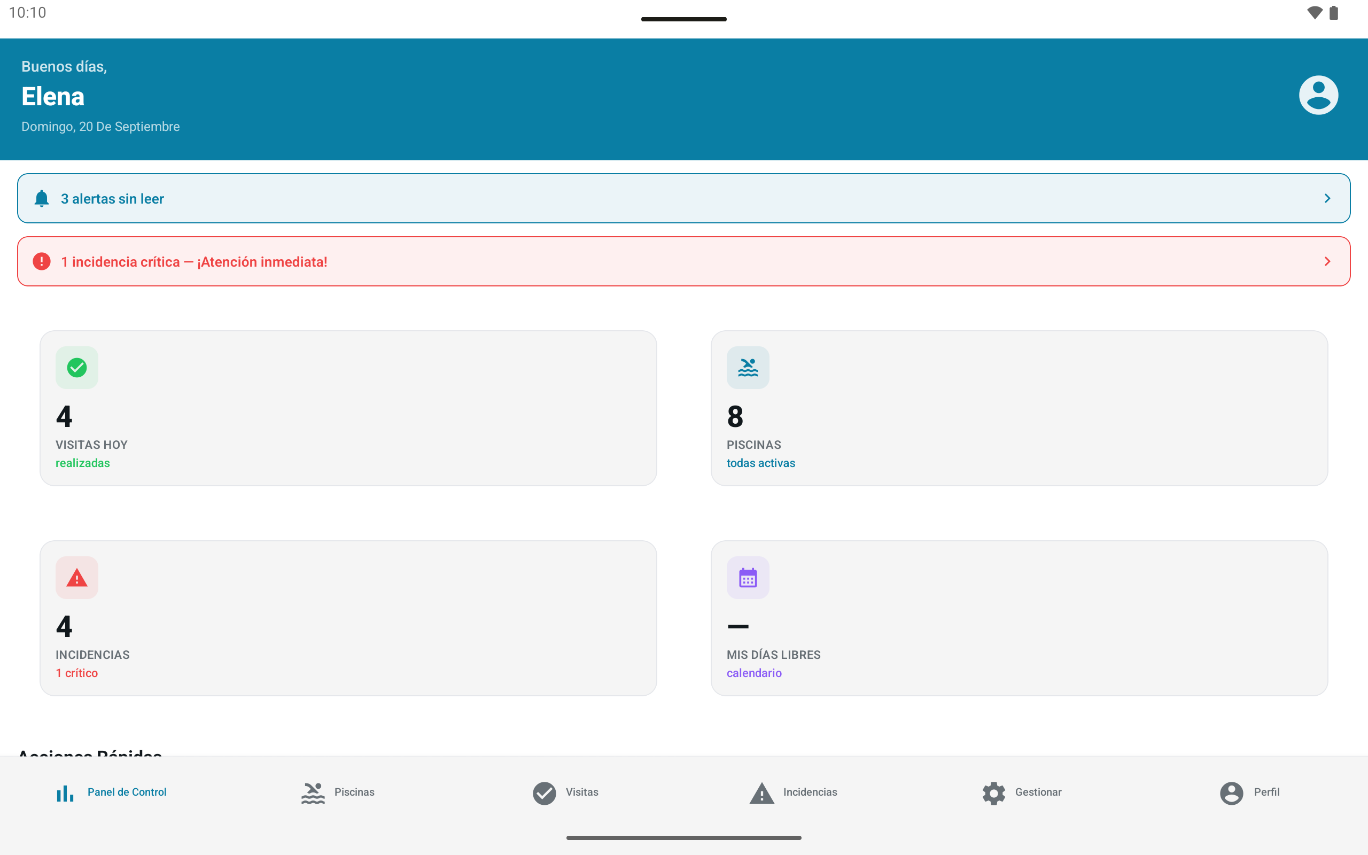
Task: Tap the number 8 on Piscinas card
Action: (735, 417)
